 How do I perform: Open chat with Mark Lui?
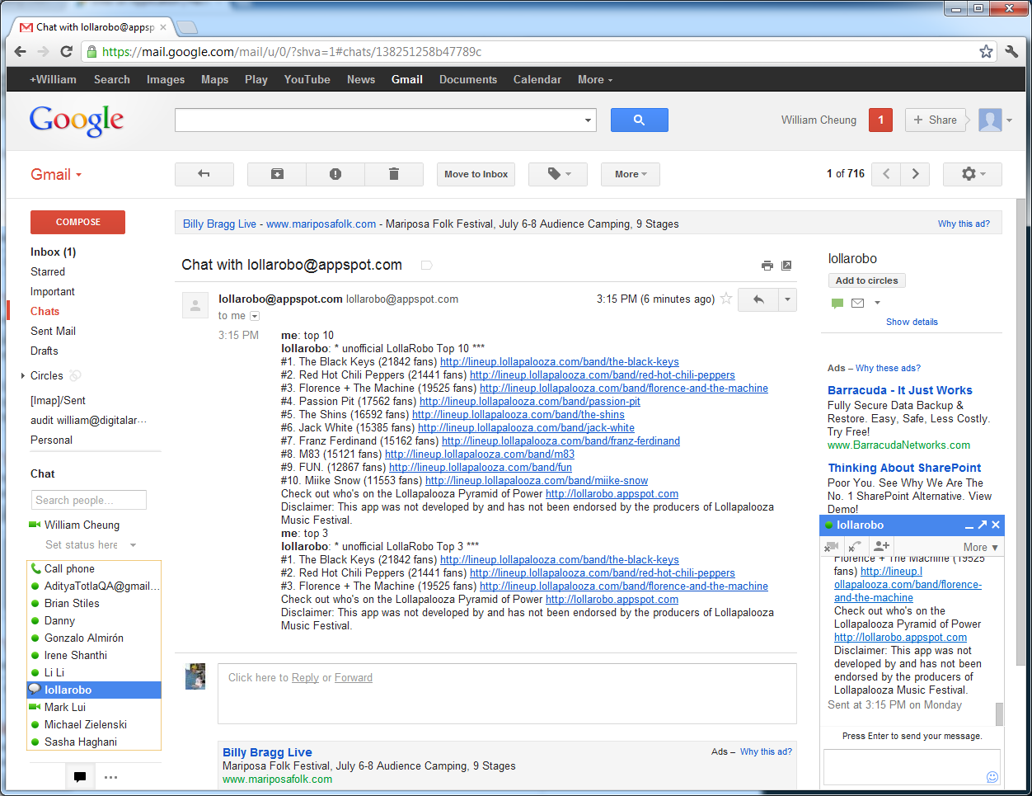pos(65,707)
